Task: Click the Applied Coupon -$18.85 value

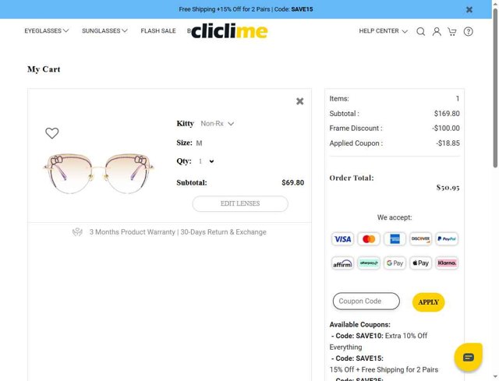Action: tap(448, 143)
